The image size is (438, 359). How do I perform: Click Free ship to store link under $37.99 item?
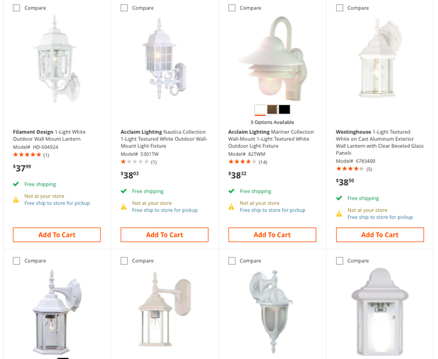(57, 203)
